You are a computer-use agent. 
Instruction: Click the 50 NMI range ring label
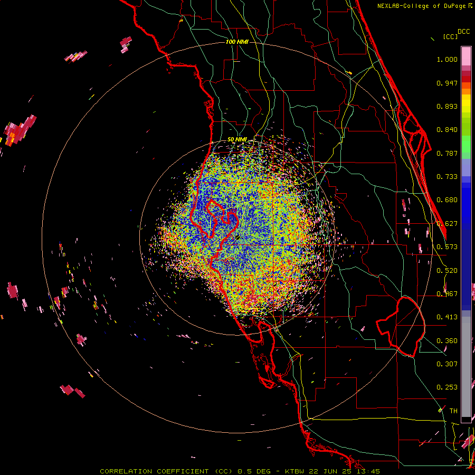(237, 139)
